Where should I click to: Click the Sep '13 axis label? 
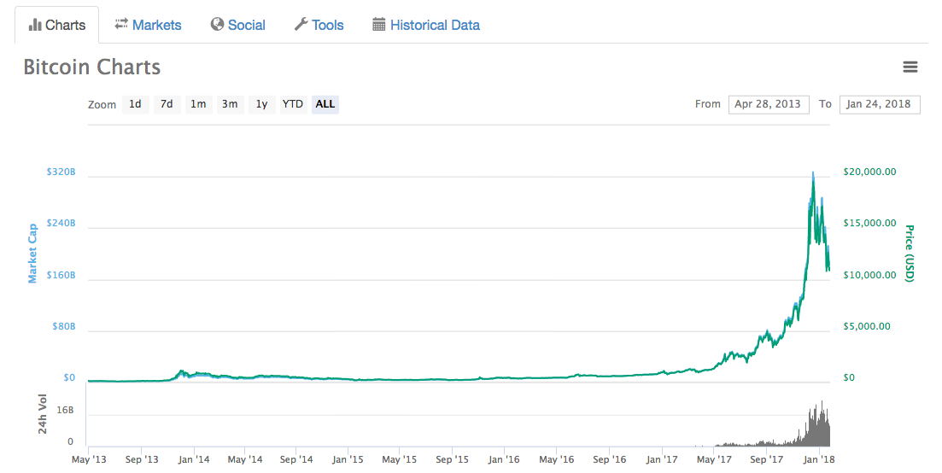pos(142,459)
